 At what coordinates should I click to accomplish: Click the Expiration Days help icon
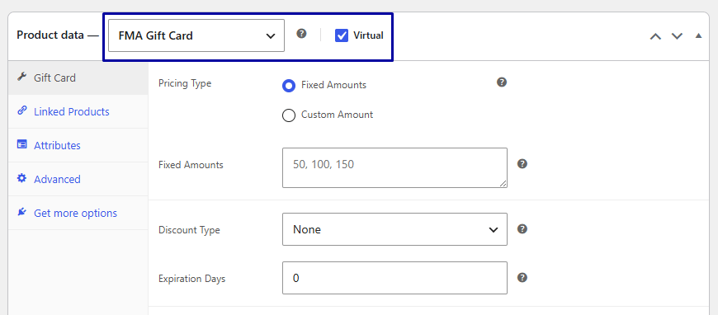(522, 277)
